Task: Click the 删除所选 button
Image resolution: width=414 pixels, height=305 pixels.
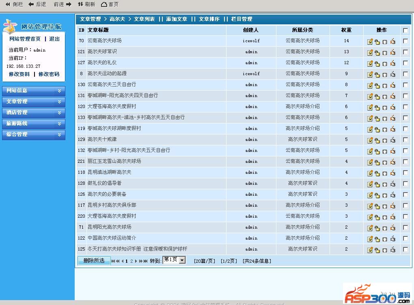Action: coord(94,260)
